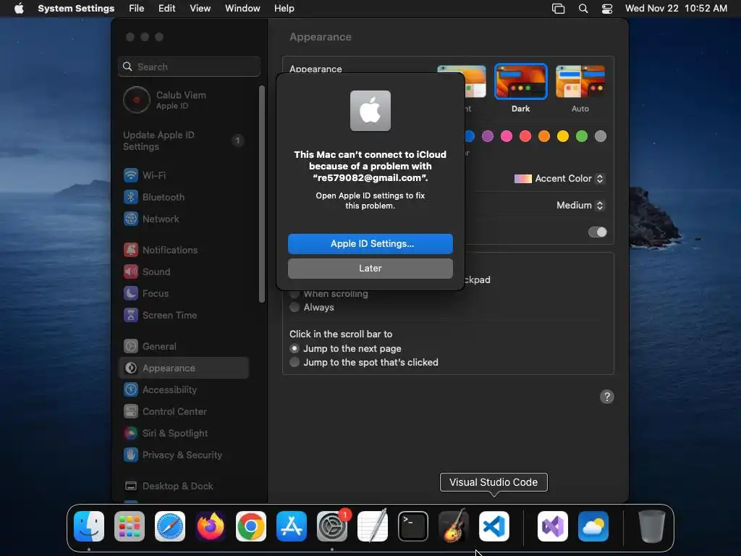Viewport: 741px width, 556px height.
Task: Open Bluetooth settings in the sidebar
Action: (x=185, y=197)
